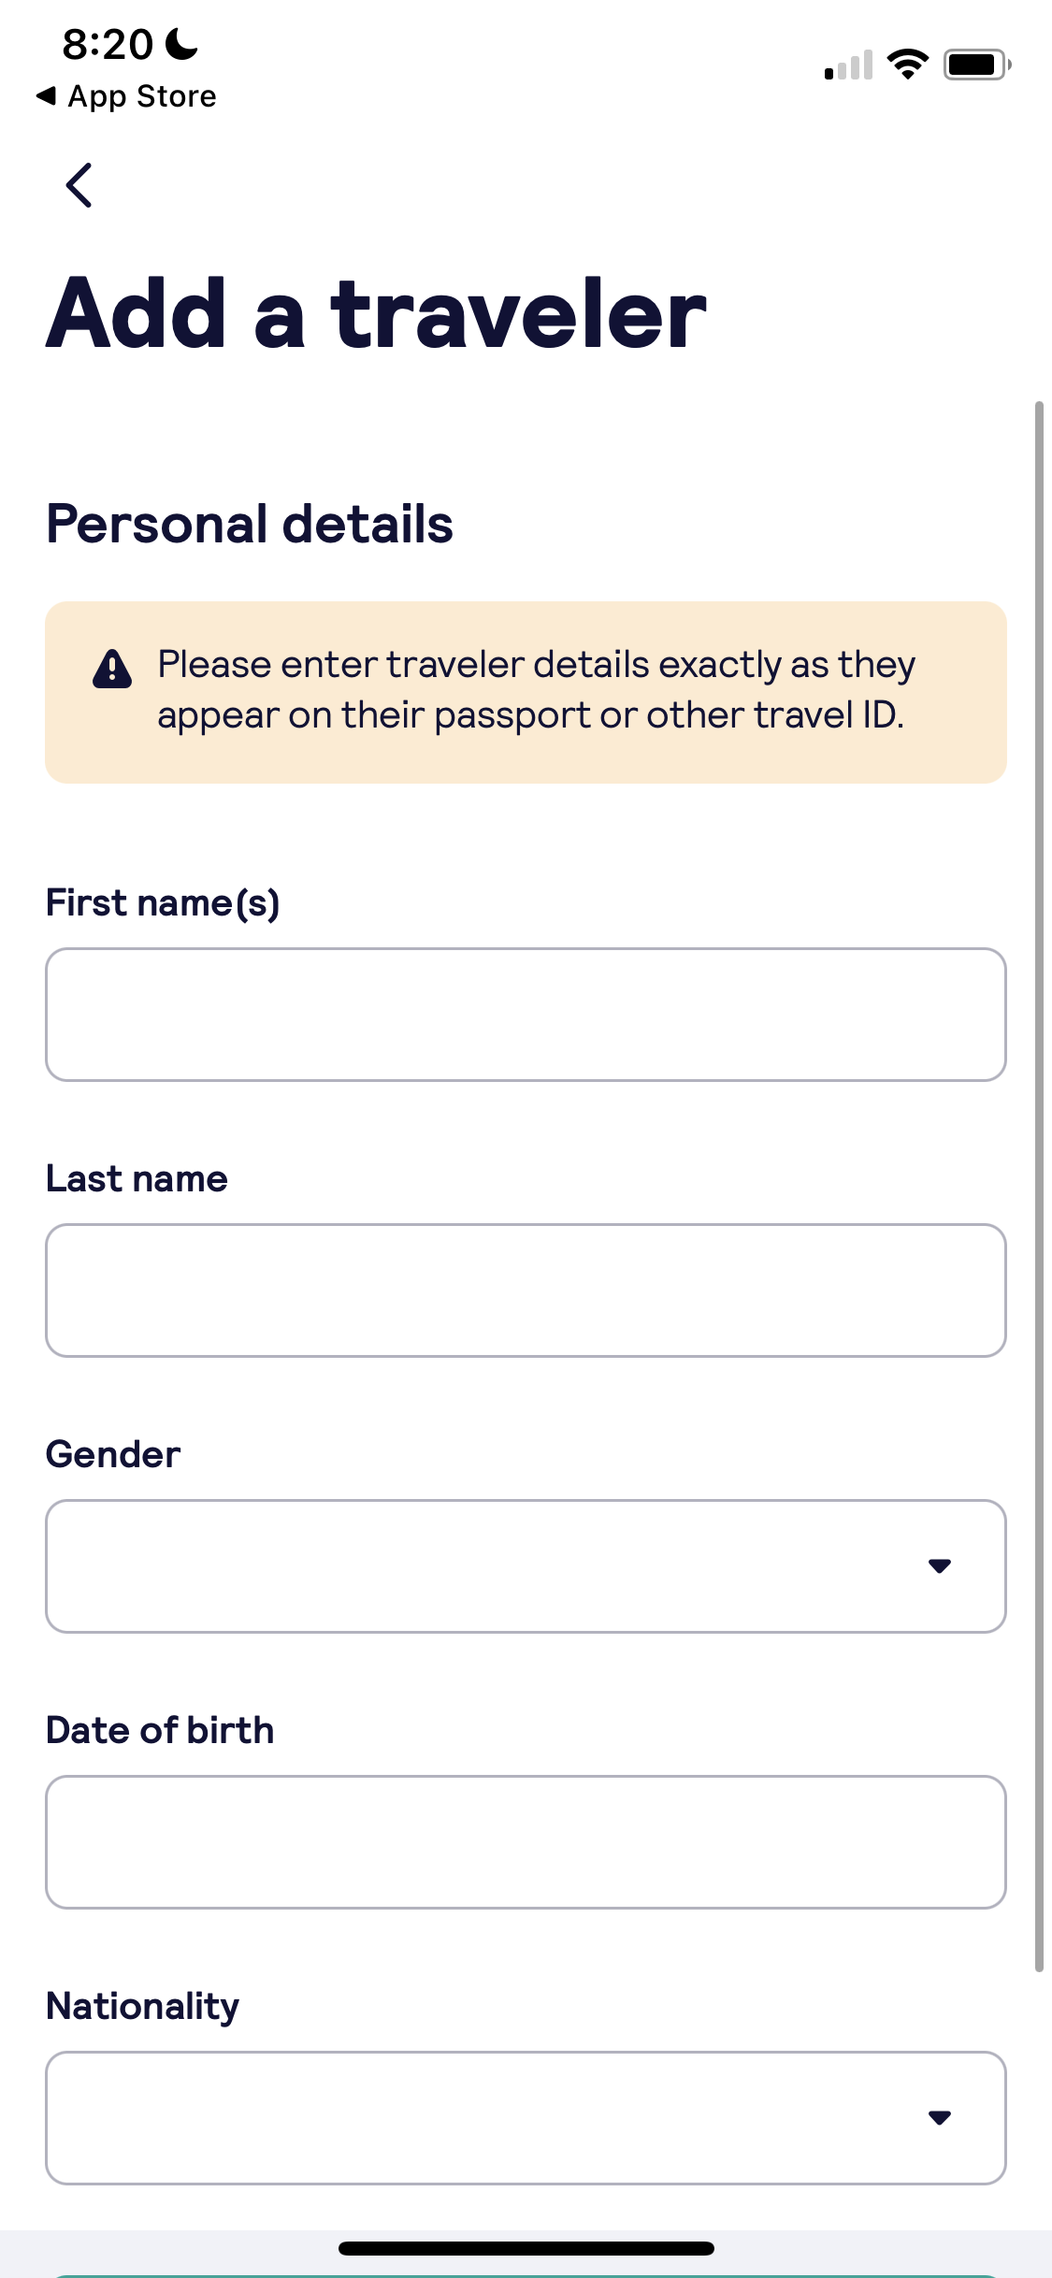Click the warning triangle icon
The height and width of the screenshot is (2278, 1052).
click(x=111, y=671)
